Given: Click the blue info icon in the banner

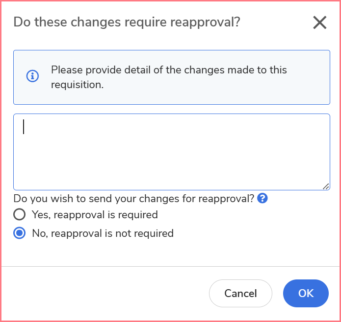Looking at the screenshot, I should 32,76.
